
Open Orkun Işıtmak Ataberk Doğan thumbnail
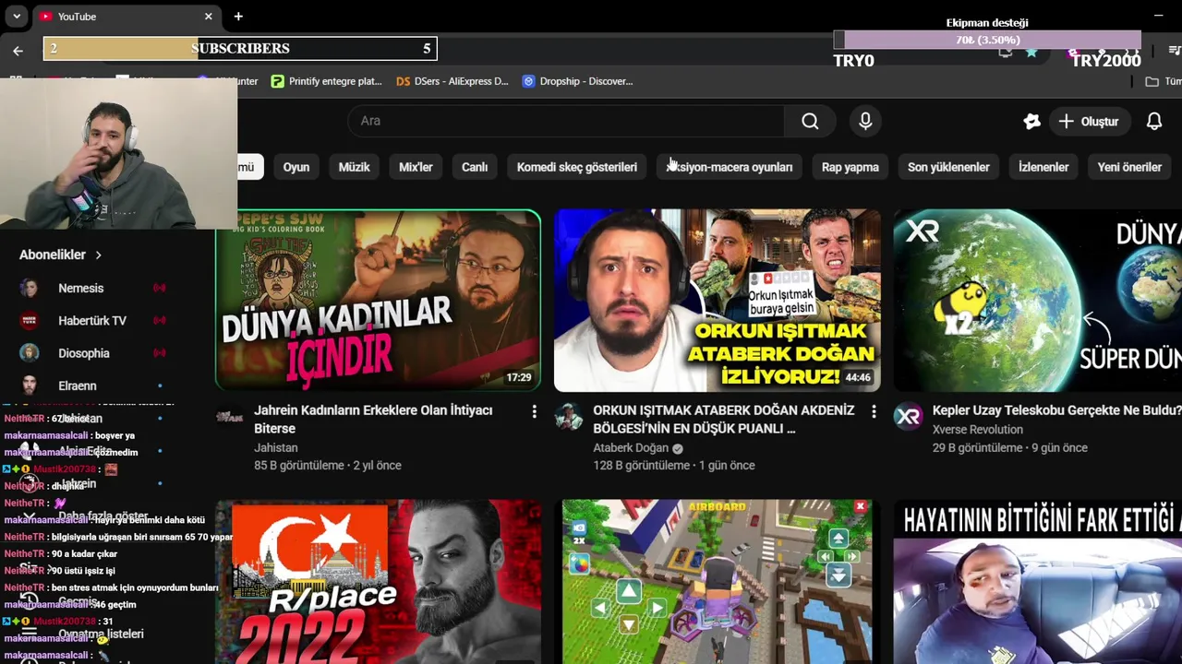click(718, 301)
